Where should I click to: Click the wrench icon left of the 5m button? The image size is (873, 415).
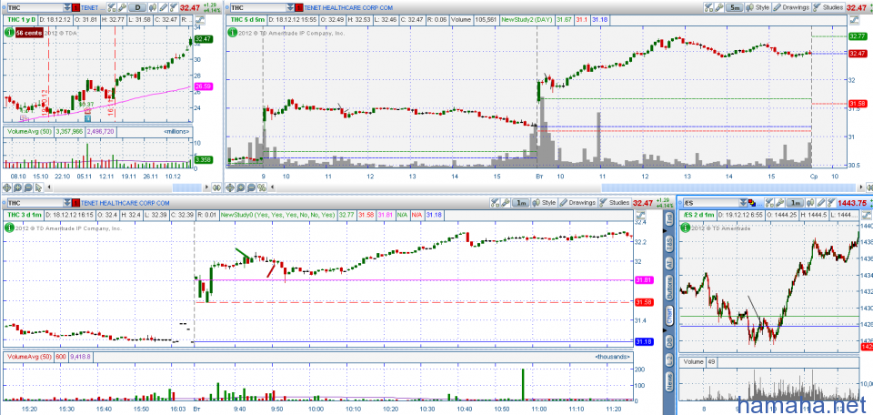coord(719,8)
